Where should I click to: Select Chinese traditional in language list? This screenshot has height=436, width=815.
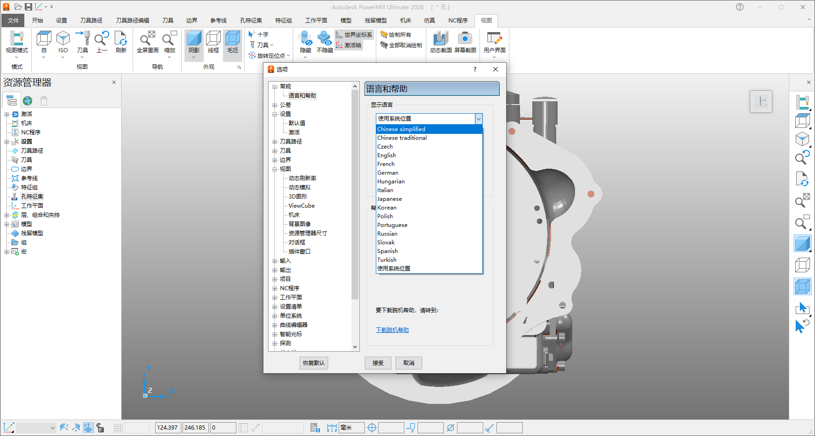429,138
